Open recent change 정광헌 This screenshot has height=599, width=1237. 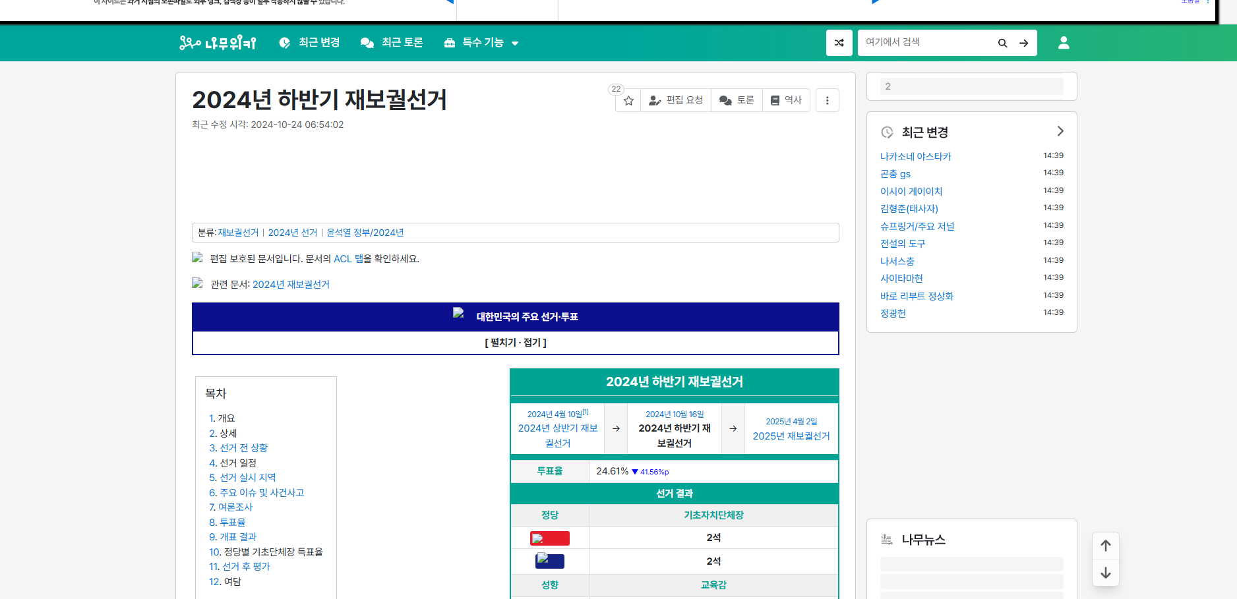point(893,314)
